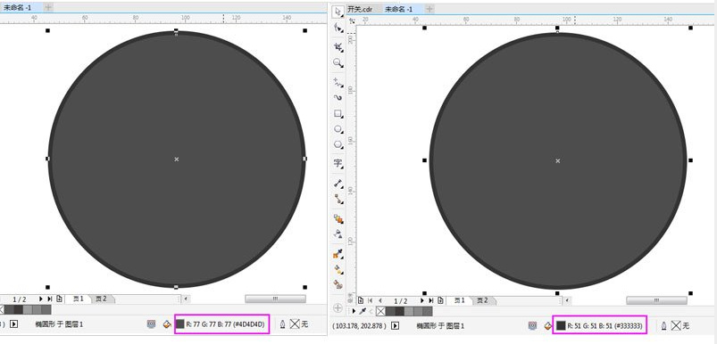
Task: Select the Artistic Media tool
Action: 338,97
